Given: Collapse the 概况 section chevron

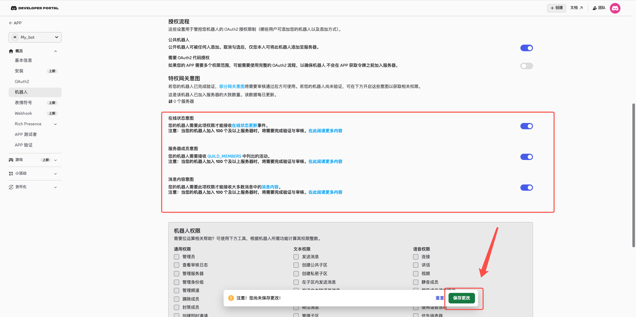Looking at the screenshot, I should coord(55,51).
